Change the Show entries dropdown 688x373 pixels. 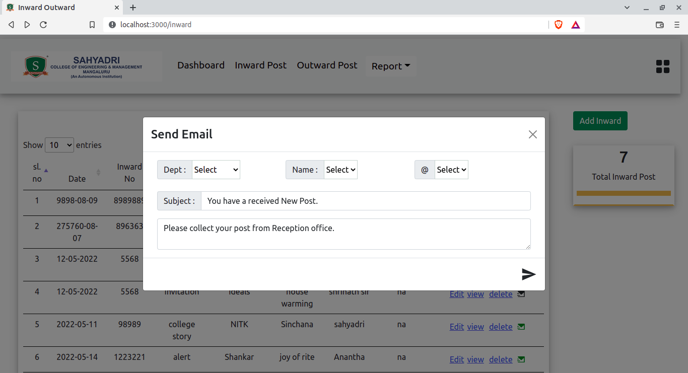(59, 145)
